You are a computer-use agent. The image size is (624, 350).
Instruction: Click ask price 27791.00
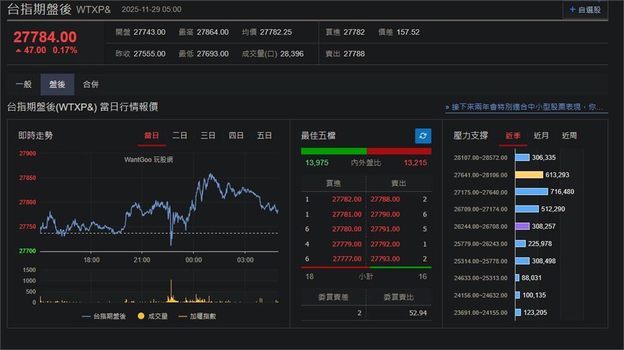385,229
